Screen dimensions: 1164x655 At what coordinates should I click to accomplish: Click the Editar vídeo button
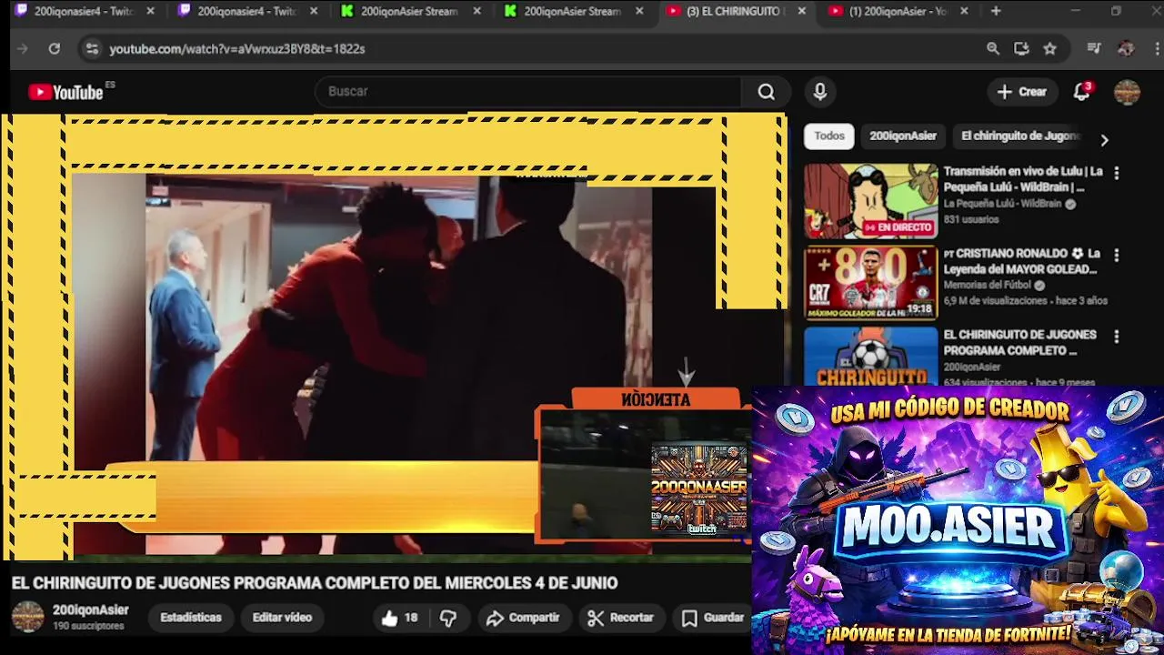[282, 618]
